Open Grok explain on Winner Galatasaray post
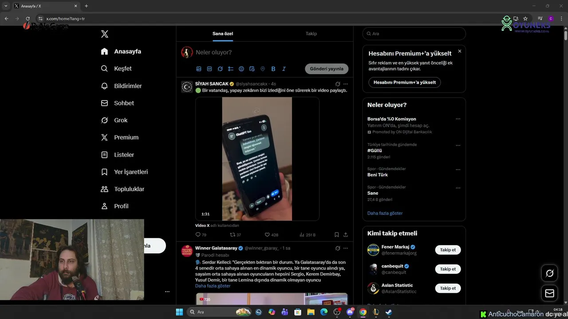The image size is (568, 319). (338, 248)
